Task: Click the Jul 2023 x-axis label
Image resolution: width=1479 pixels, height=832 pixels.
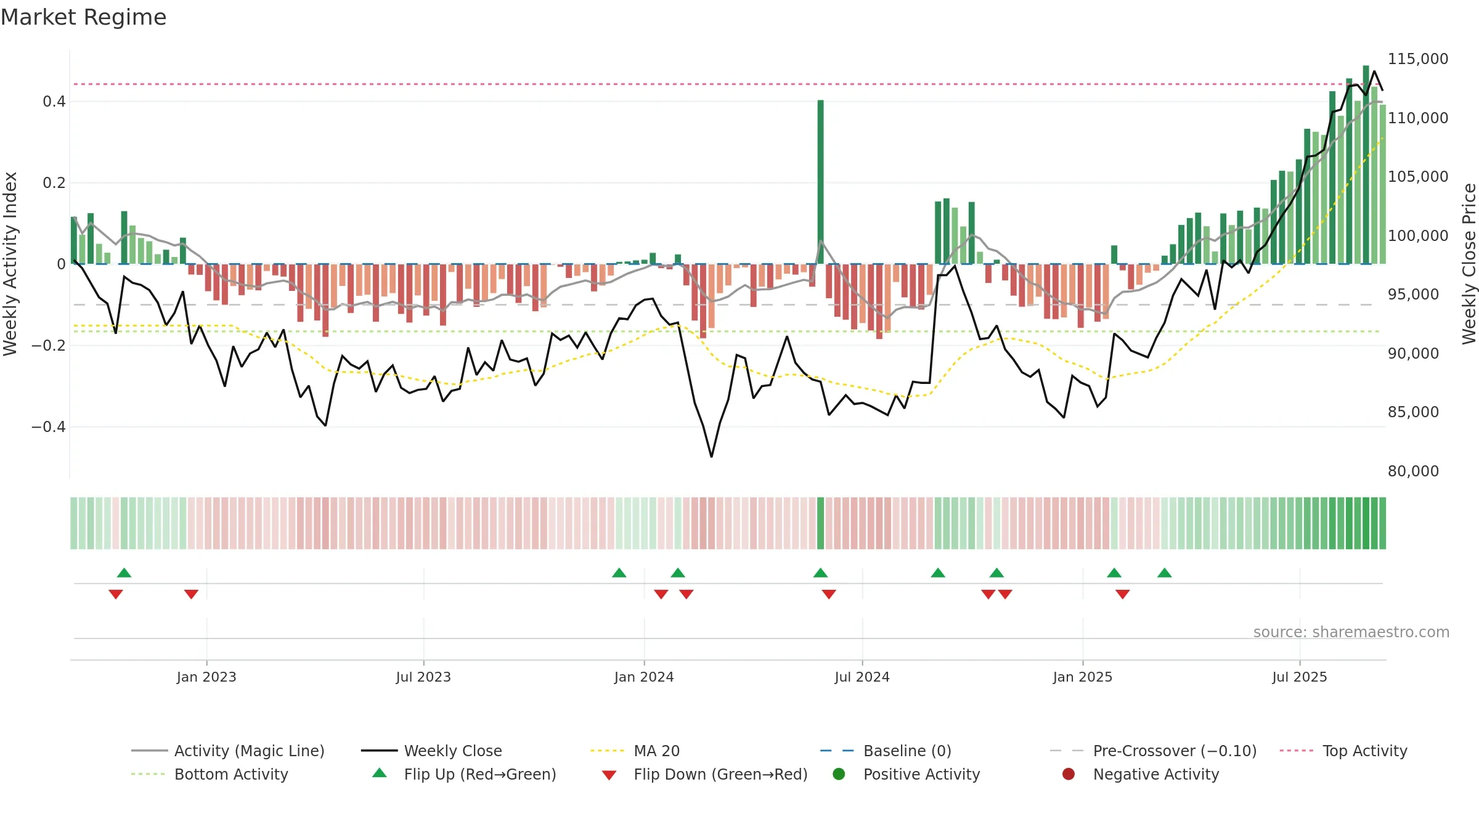Action: pyautogui.click(x=423, y=677)
